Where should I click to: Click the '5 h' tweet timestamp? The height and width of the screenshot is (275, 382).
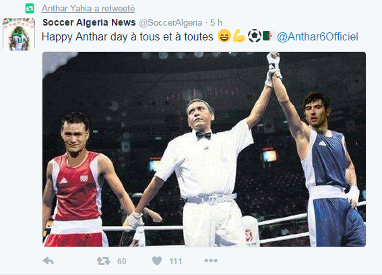point(216,22)
